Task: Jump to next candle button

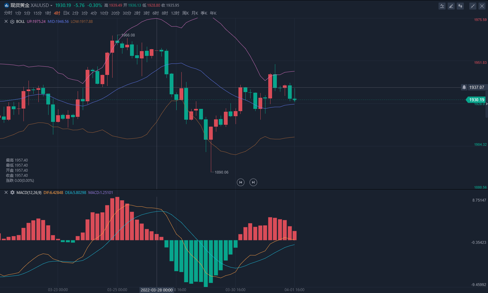Action: click(253, 182)
